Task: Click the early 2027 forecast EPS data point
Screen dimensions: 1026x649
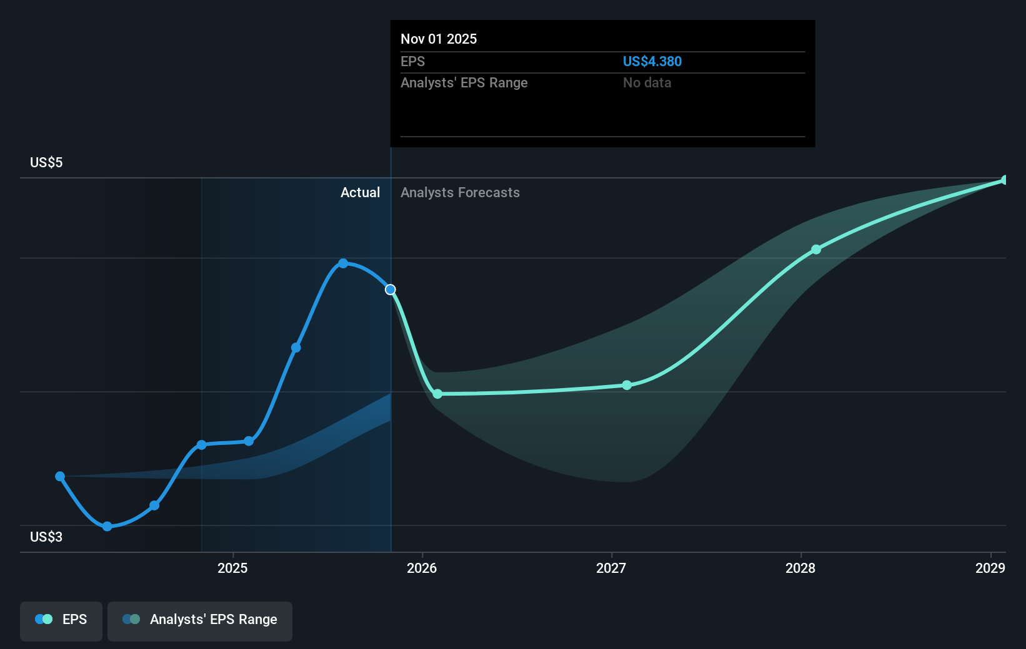Action: (627, 385)
